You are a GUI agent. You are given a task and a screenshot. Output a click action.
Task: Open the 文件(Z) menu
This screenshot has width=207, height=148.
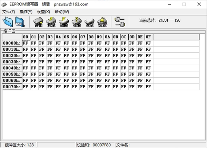9,12
